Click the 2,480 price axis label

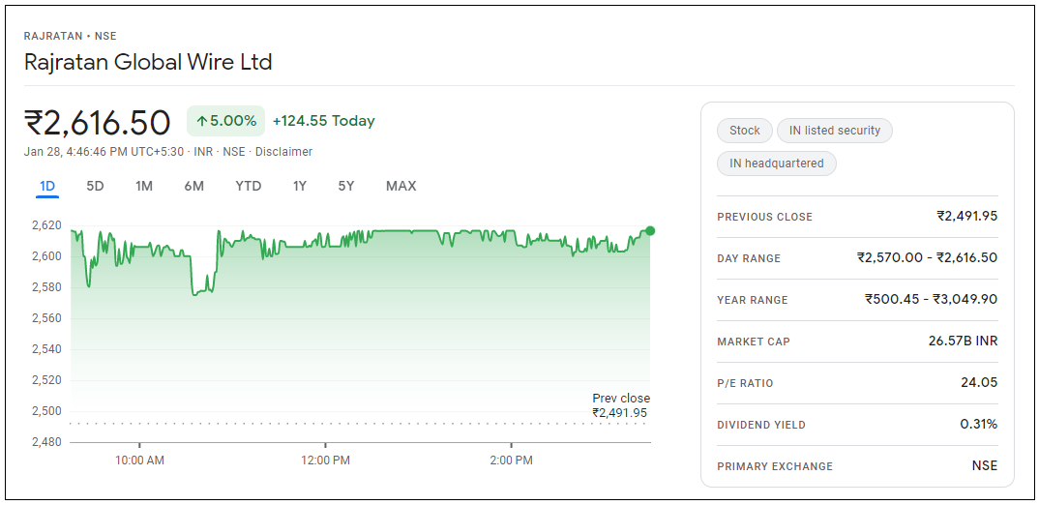click(x=46, y=442)
